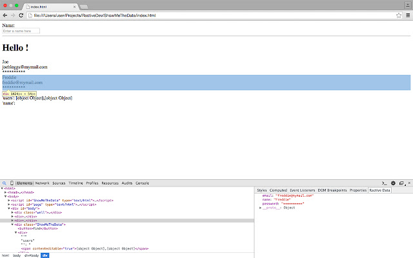Click the 'Enter a name here' input

pyautogui.click(x=21, y=31)
